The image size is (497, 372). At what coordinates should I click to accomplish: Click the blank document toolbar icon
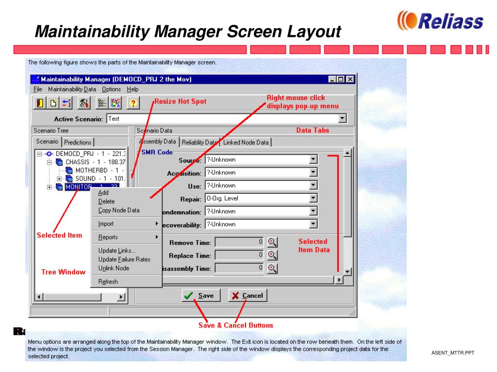tap(53, 103)
